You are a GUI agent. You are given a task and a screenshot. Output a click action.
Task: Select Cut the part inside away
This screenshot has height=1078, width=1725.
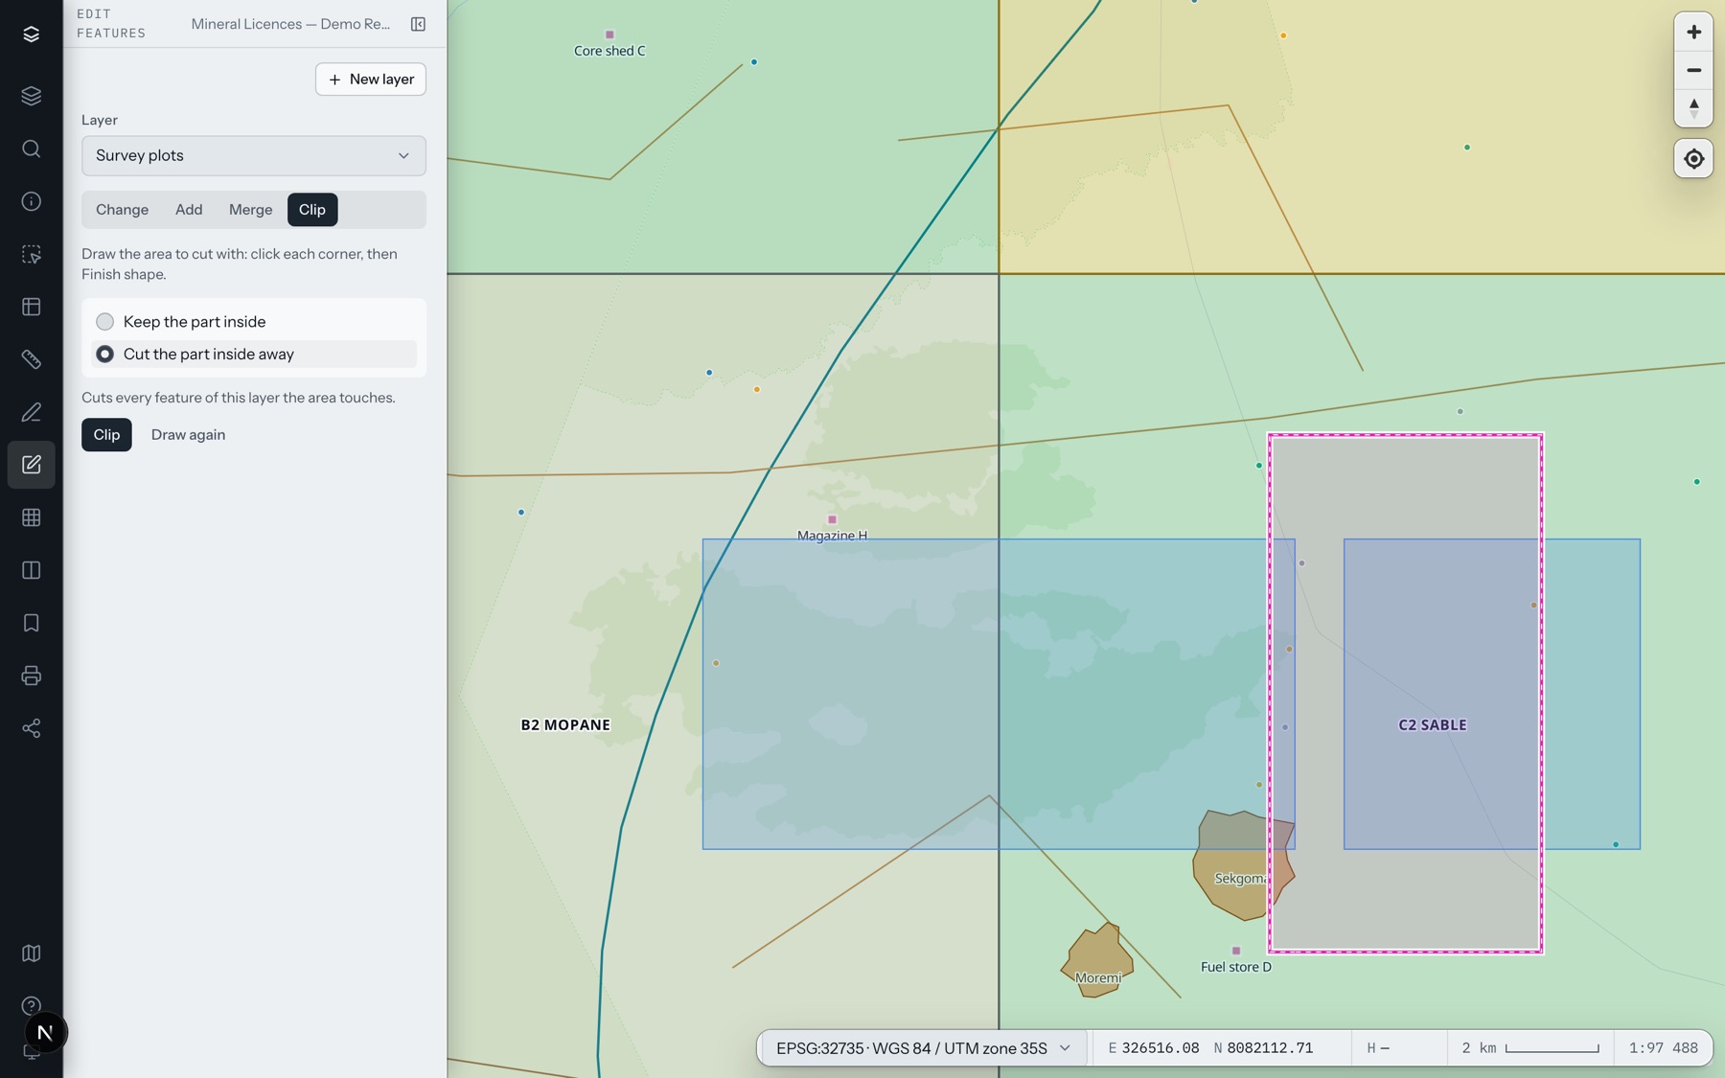tap(254, 355)
